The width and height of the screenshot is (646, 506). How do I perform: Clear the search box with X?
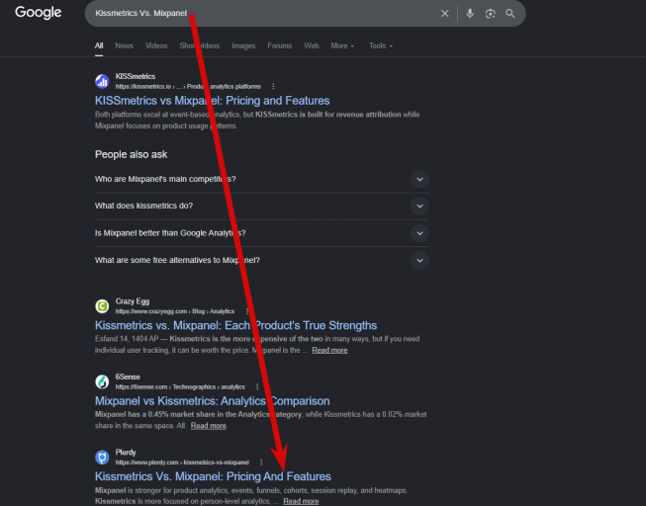coord(444,14)
